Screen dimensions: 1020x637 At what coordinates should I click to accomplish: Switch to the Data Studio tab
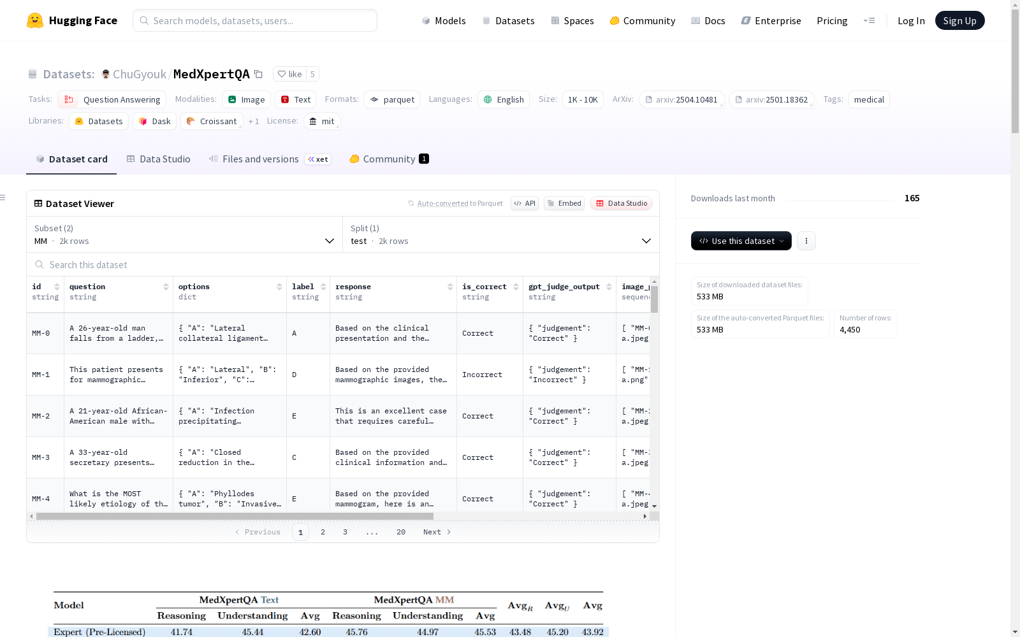click(159, 159)
